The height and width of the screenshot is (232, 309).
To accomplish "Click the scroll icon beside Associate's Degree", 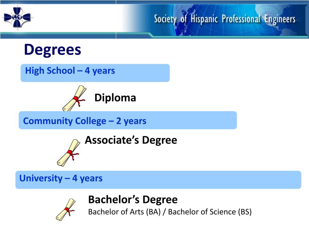I will pos(68,153).
